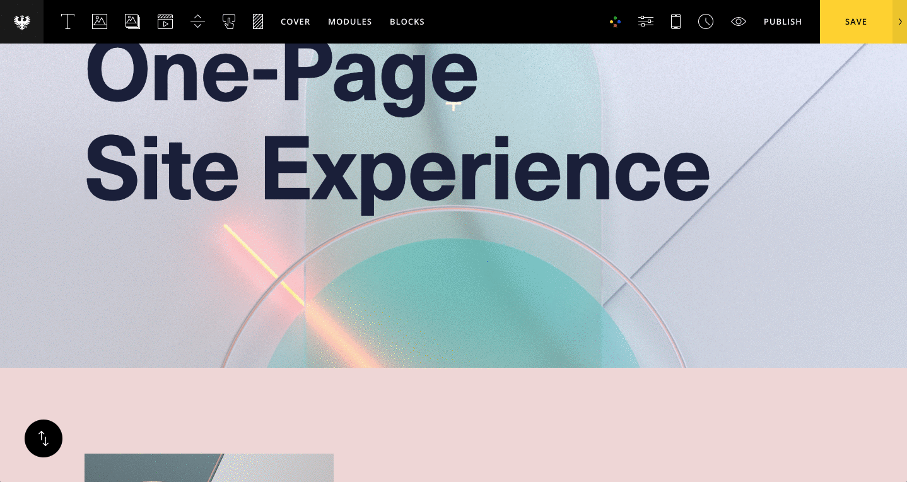Screen dimensions: 907x482
Task: Toggle preview mode with the eye icon
Action: (738, 21)
